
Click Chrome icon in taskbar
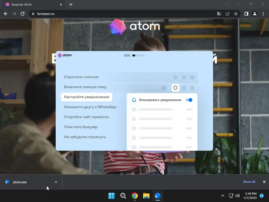[x=135, y=196]
